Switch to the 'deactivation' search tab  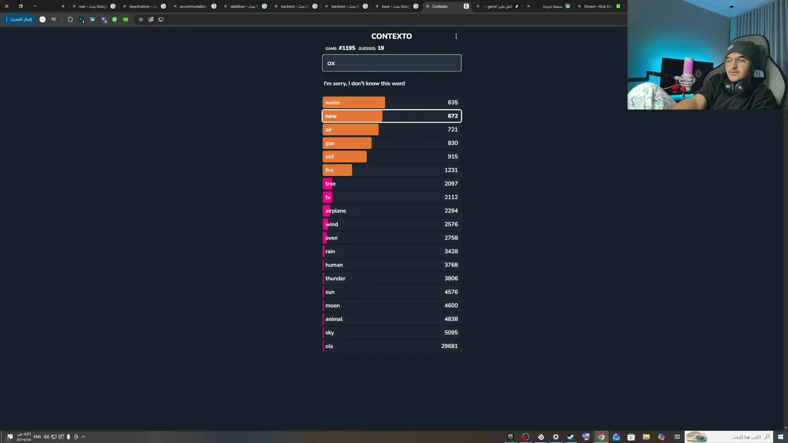[x=143, y=6]
